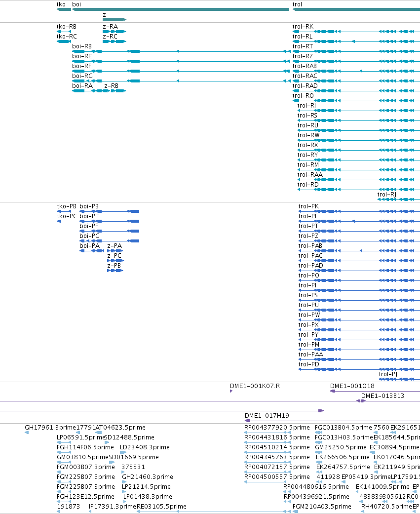Screen dimensions: 420x514
Task: Click EST FGC013B04.5prime
Action: [344, 428]
